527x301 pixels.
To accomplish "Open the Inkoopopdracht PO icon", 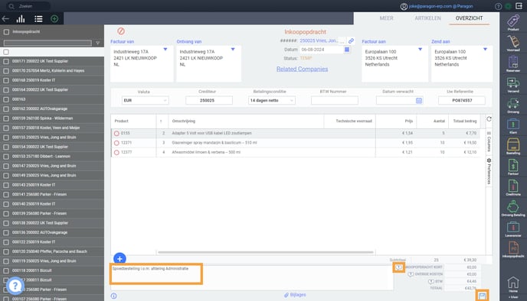I will click(x=513, y=248).
